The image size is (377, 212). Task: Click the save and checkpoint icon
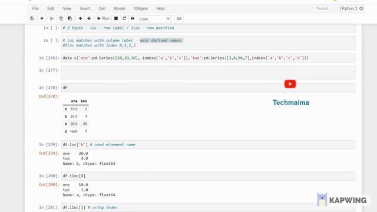(x=32, y=18)
